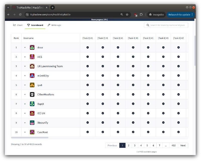Click the search magnifier icon in team search
This screenshot has height=161, width=201.
click(148, 25)
